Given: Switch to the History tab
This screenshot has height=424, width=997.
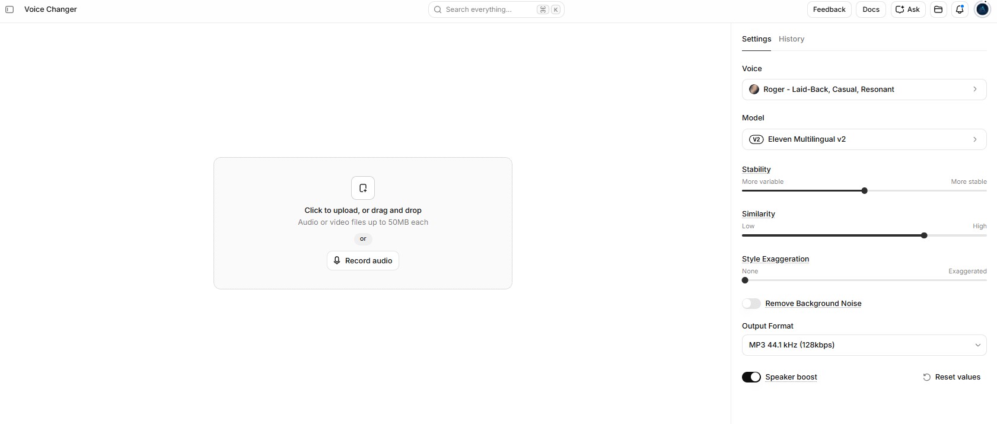Looking at the screenshot, I should 791,39.
